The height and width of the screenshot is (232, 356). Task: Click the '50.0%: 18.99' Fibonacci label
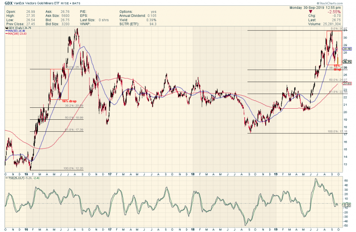[74, 118]
